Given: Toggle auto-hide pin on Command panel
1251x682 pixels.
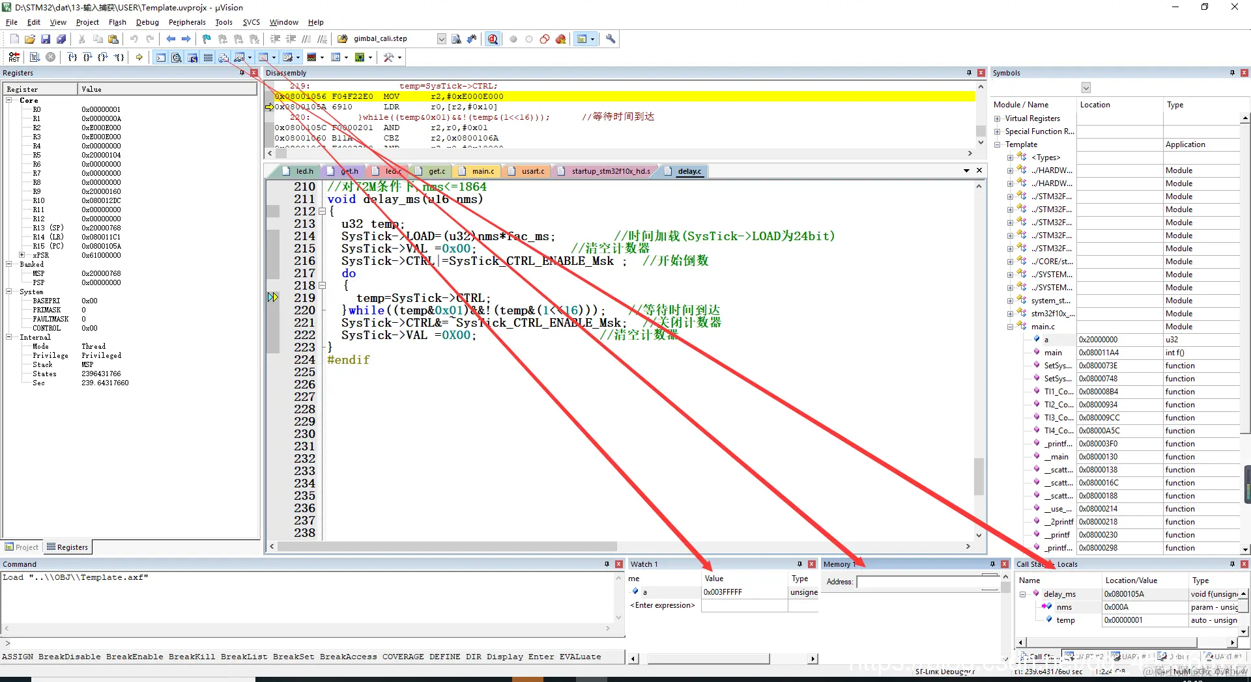Looking at the screenshot, I should 607,564.
